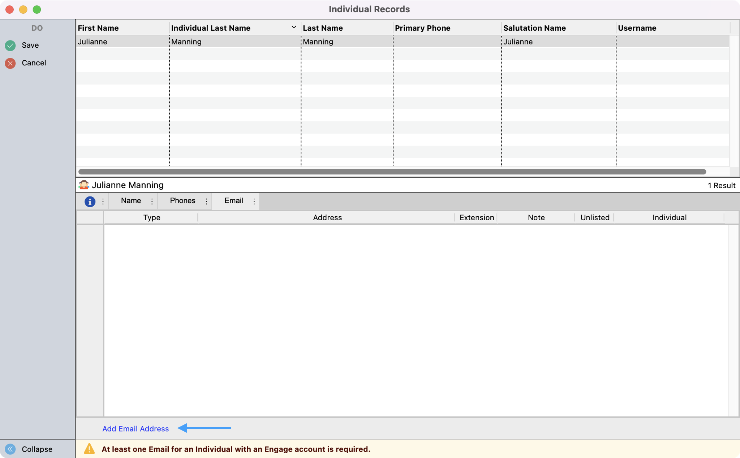This screenshot has width=740, height=458.
Task: Click the red Cancel X icon
Action: click(x=10, y=63)
